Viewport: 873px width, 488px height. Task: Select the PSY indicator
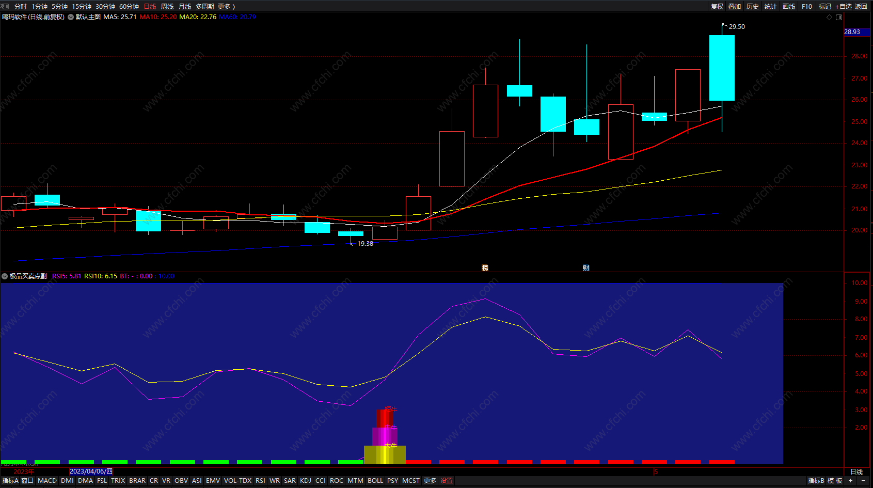tap(393, 481)
